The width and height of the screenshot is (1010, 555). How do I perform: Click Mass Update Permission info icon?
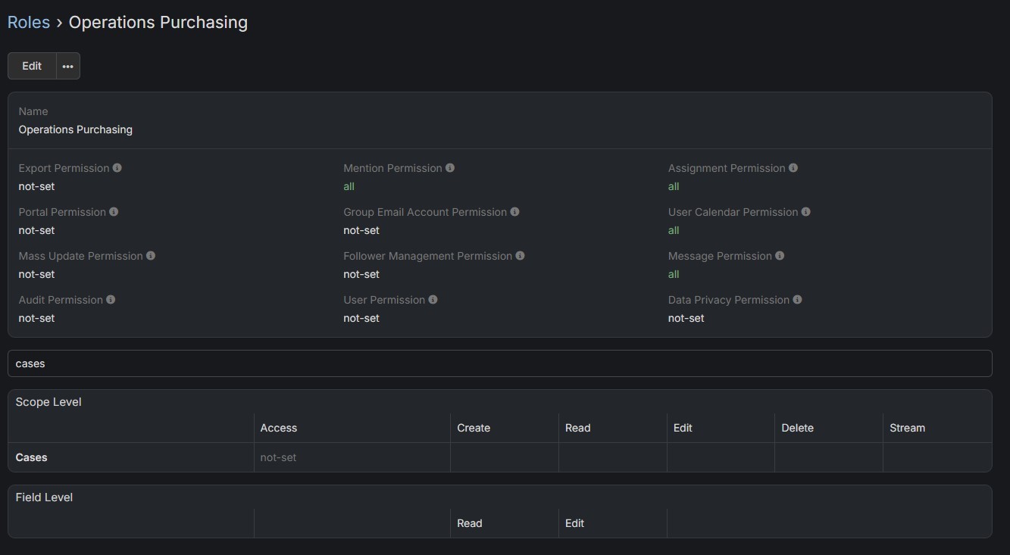pos(151,256)
